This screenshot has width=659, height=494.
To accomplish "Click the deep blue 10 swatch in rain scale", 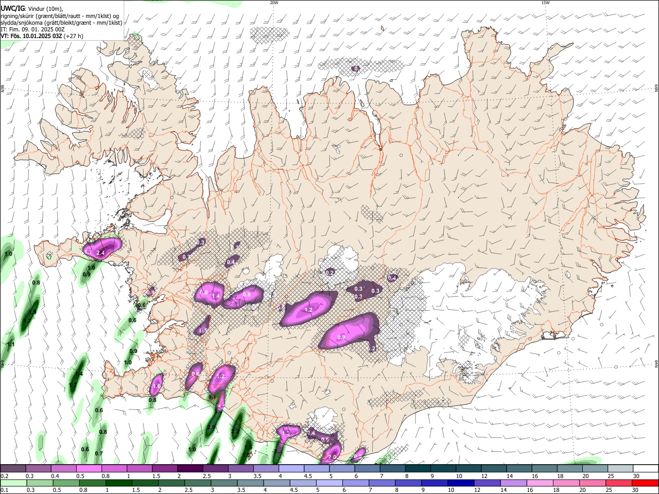I will pos(460,483).
